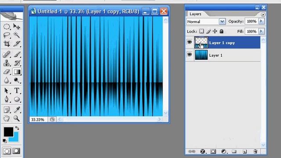Click the Fill value field
The image size is (281, 158).
252,32
